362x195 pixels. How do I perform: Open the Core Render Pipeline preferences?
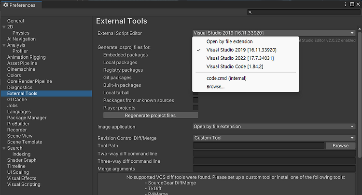click(29, 81)
